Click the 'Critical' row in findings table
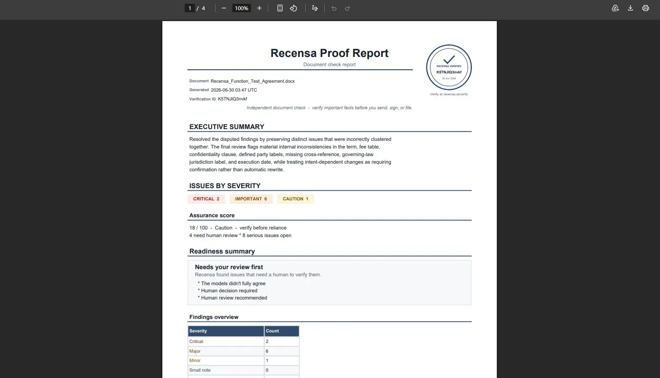The height and width of the screenshot is (378, 660). click(x=243, y=341)
